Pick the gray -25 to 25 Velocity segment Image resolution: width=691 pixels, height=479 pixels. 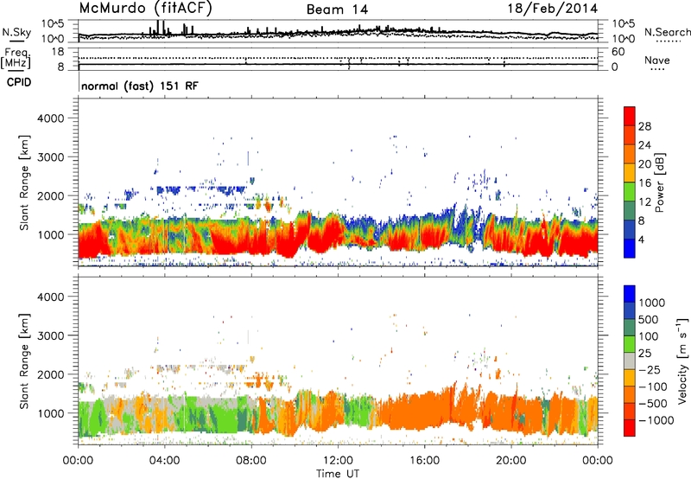pyautogui.click(x=630, y=361)
